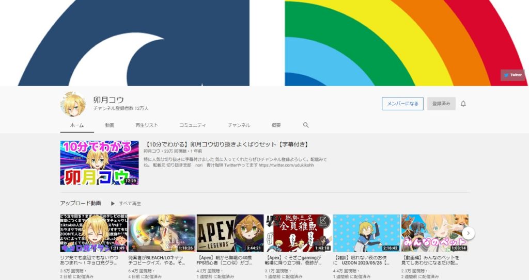Open the キョロ充グランプリ video thumbnail (1:21:49)
Screen dimensions: 529x280
pos(94,233)
